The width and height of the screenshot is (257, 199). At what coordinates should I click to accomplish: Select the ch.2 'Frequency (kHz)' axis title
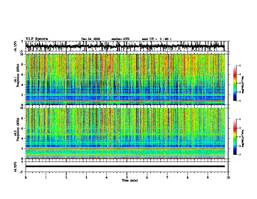click(x=18, y=129)
